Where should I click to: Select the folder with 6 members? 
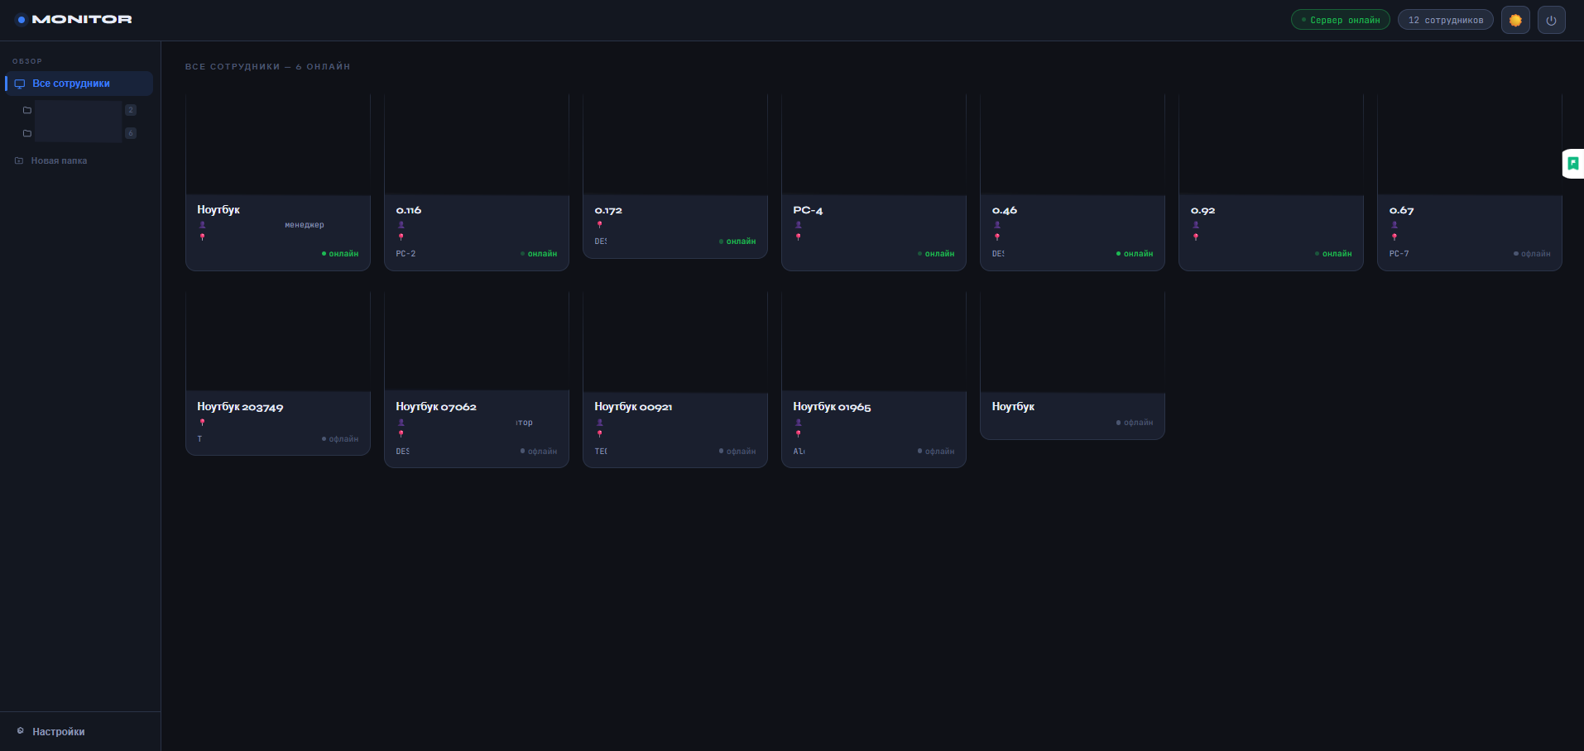pos(80,133)
